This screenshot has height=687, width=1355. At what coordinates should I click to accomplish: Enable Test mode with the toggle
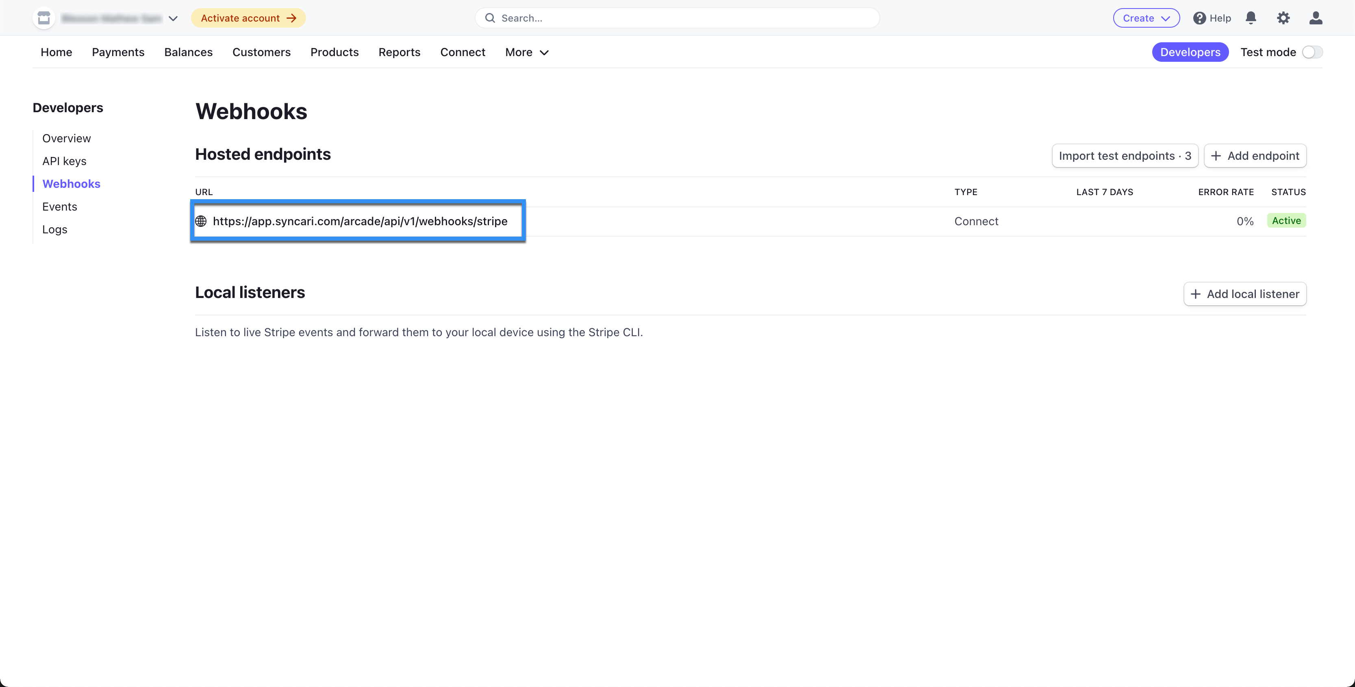tap(1312, 52)
